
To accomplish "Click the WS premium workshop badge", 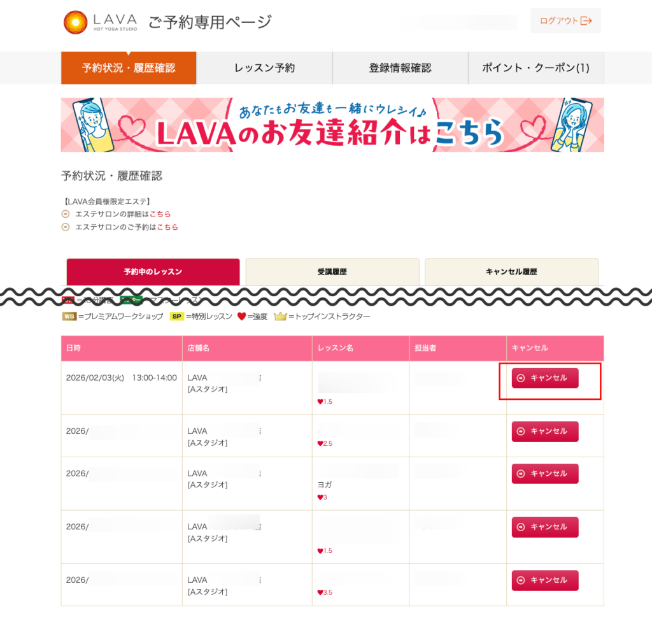I will point(69,317).
